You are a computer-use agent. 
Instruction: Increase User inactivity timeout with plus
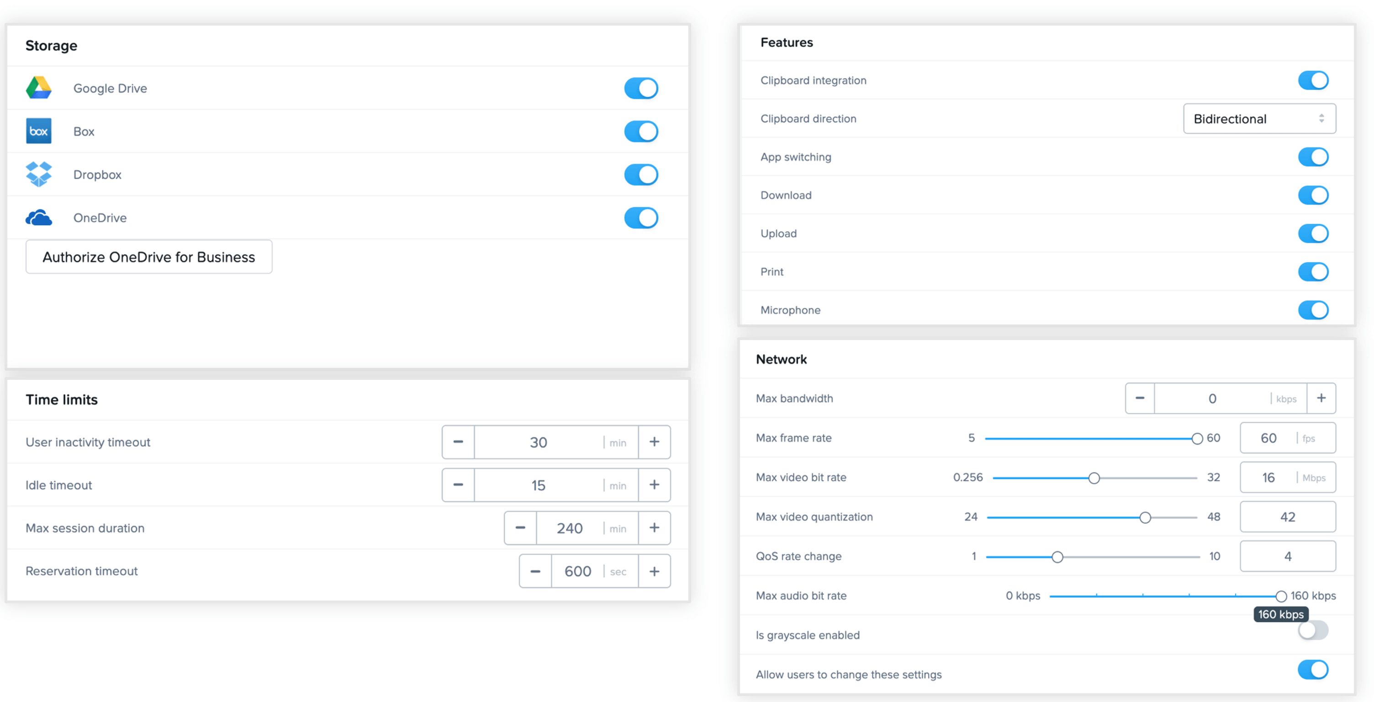[x=654, y=442]
